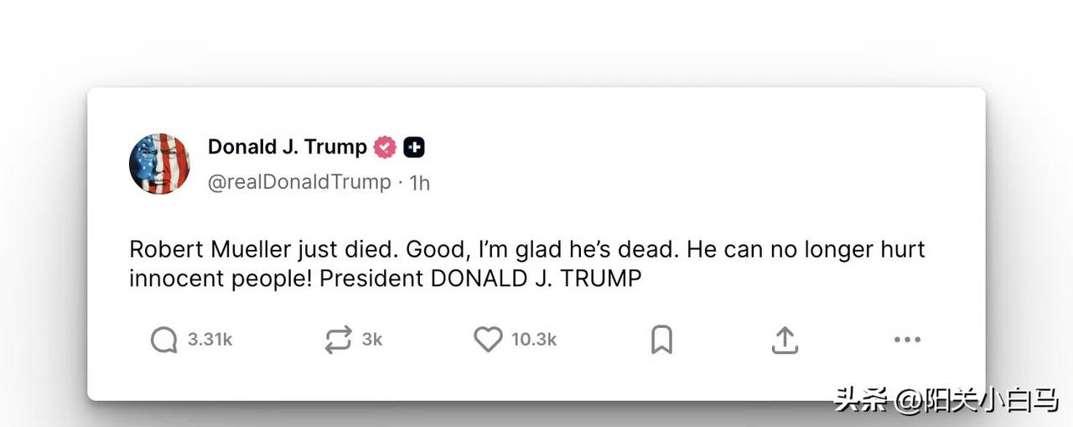Image resolution: width=1073 pixels, height=427 pixels.
Task: View the 3.31k replies count
Action: coord(210,340)
